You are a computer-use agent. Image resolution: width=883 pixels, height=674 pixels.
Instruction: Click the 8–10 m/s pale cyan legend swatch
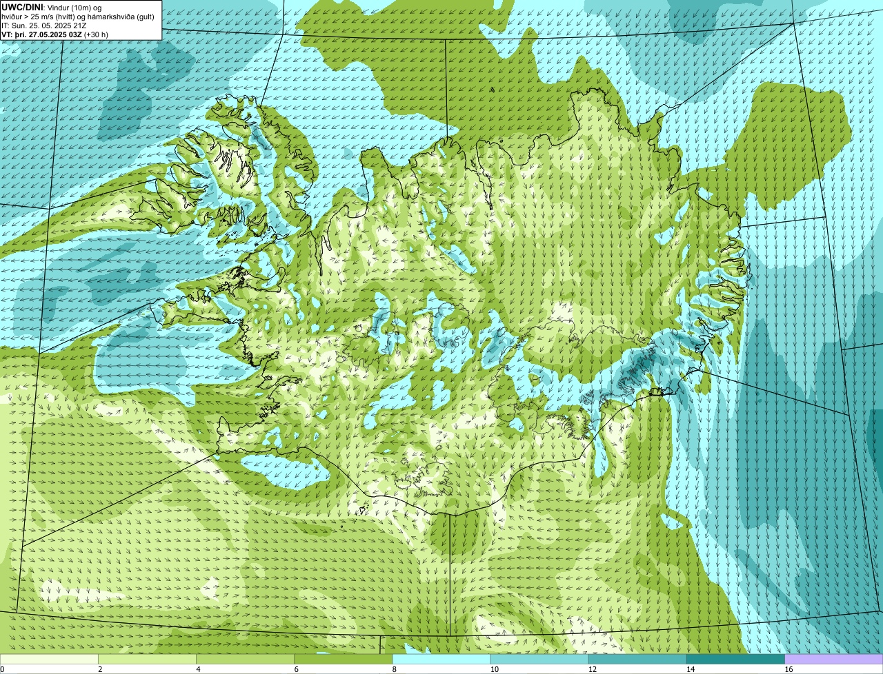441,659
